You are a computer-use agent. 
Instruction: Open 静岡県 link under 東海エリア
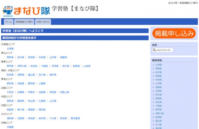pyautogui.click(x=32, y=84)
